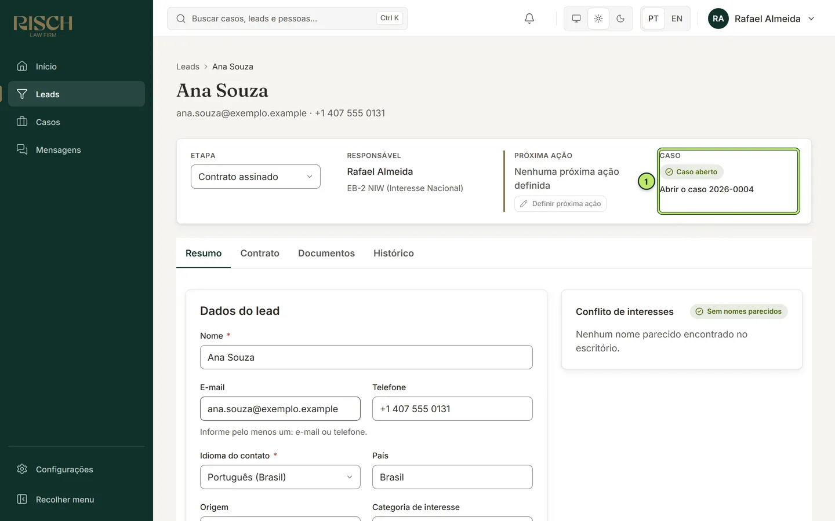Switch to dark theme moon icon
This screenshot has width=835, height=521.
(x=620, y=19)
